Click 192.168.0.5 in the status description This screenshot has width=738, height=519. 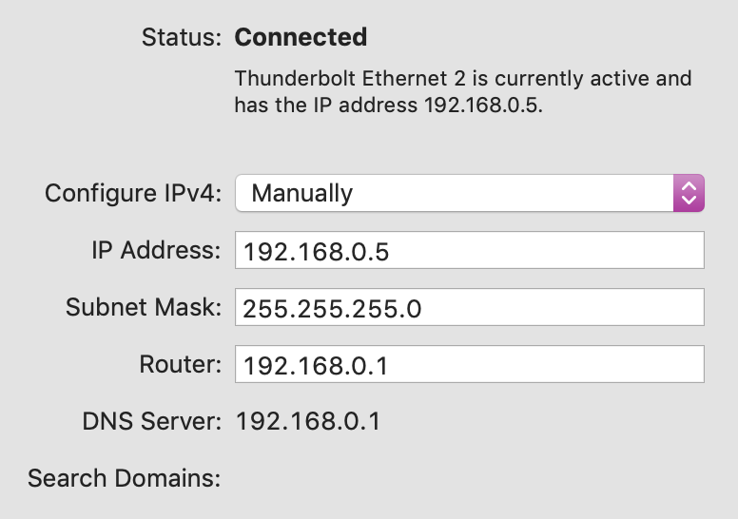pos(481,105)
